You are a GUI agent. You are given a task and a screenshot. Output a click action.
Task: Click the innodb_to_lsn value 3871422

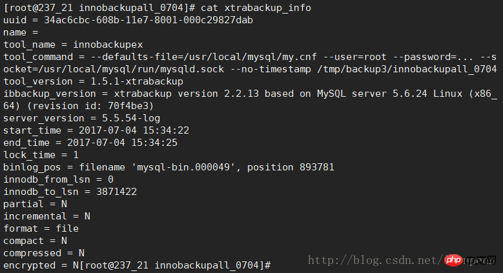[116, 192]
